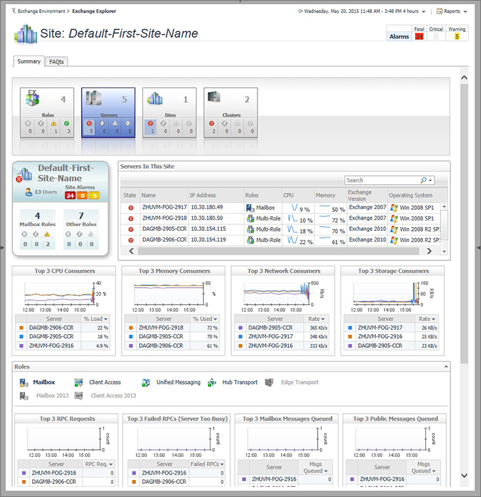Click the fatal state icon for DAGMB-2906-CCR
481x497 pixels.
point(131,240)
